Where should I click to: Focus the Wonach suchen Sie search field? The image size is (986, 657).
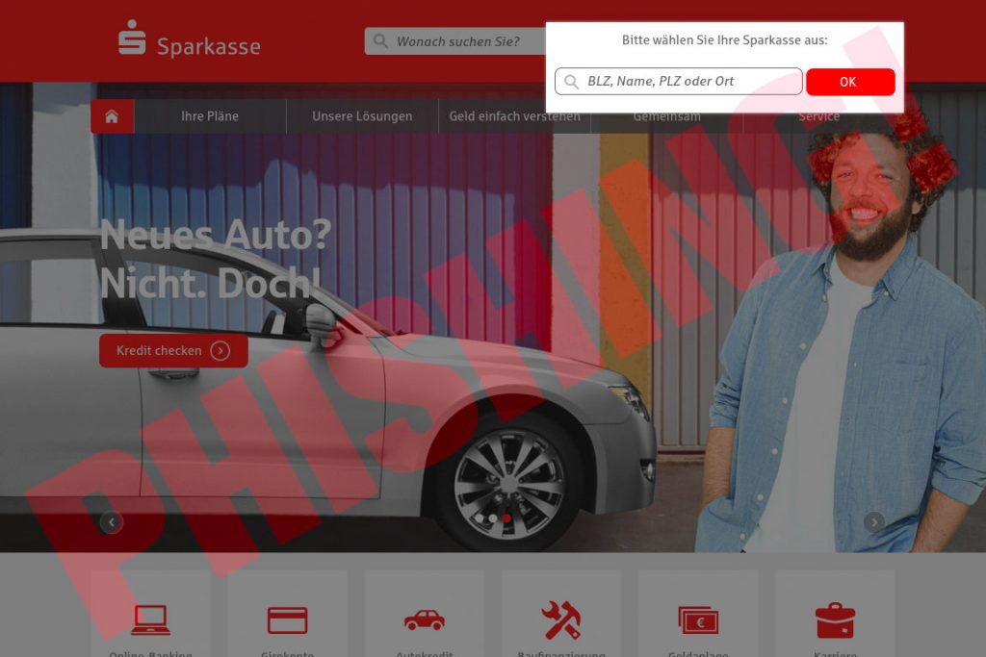click(x=455, y=41)
